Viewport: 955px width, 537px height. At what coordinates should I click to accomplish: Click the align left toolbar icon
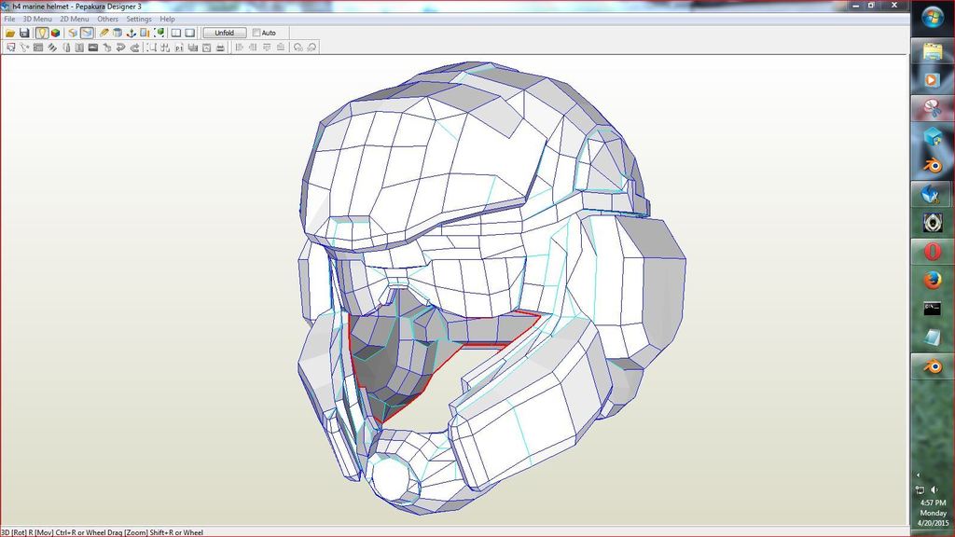click(240, 48)
